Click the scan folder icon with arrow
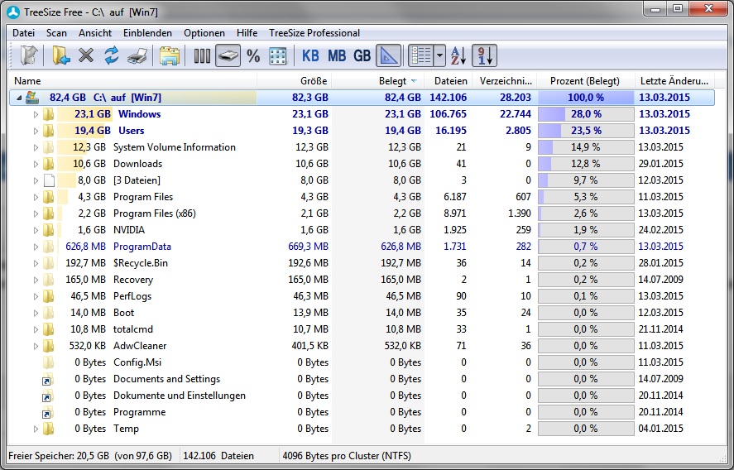Screen dimensions: 734x470 [61, 55]
